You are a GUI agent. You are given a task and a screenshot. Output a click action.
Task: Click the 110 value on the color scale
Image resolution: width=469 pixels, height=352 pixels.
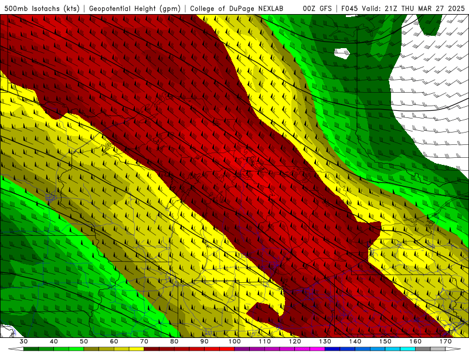pos(265,341)
